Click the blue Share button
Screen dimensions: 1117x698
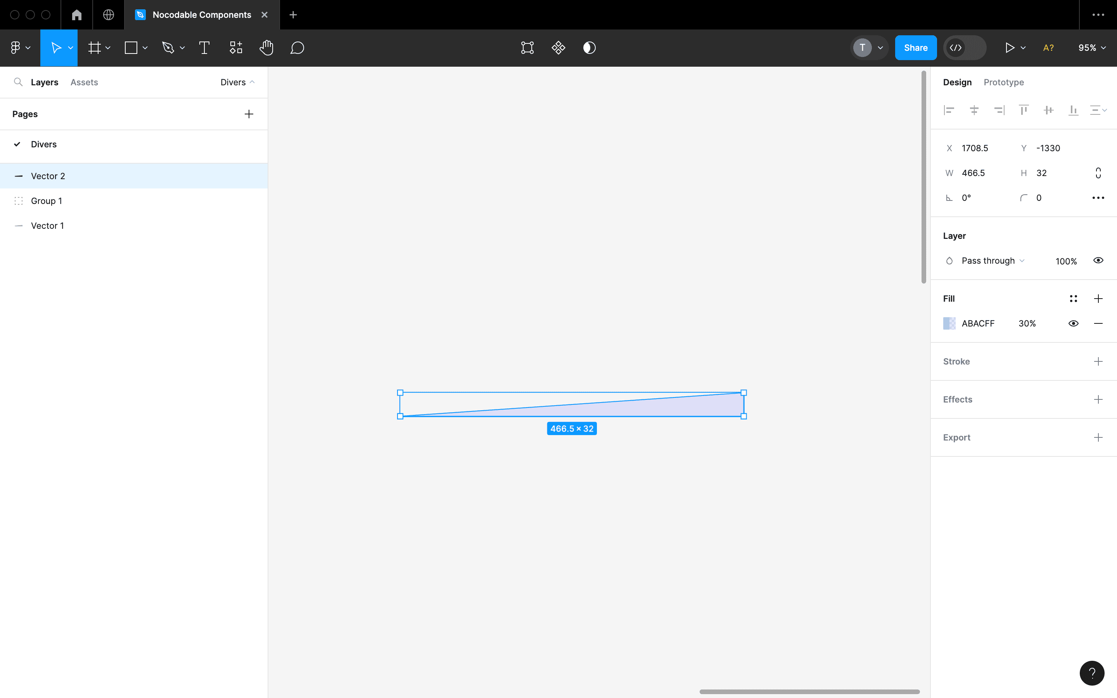(x=915, y=48)
